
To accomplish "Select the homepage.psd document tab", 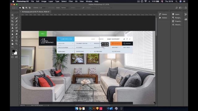I will [35, 12].
